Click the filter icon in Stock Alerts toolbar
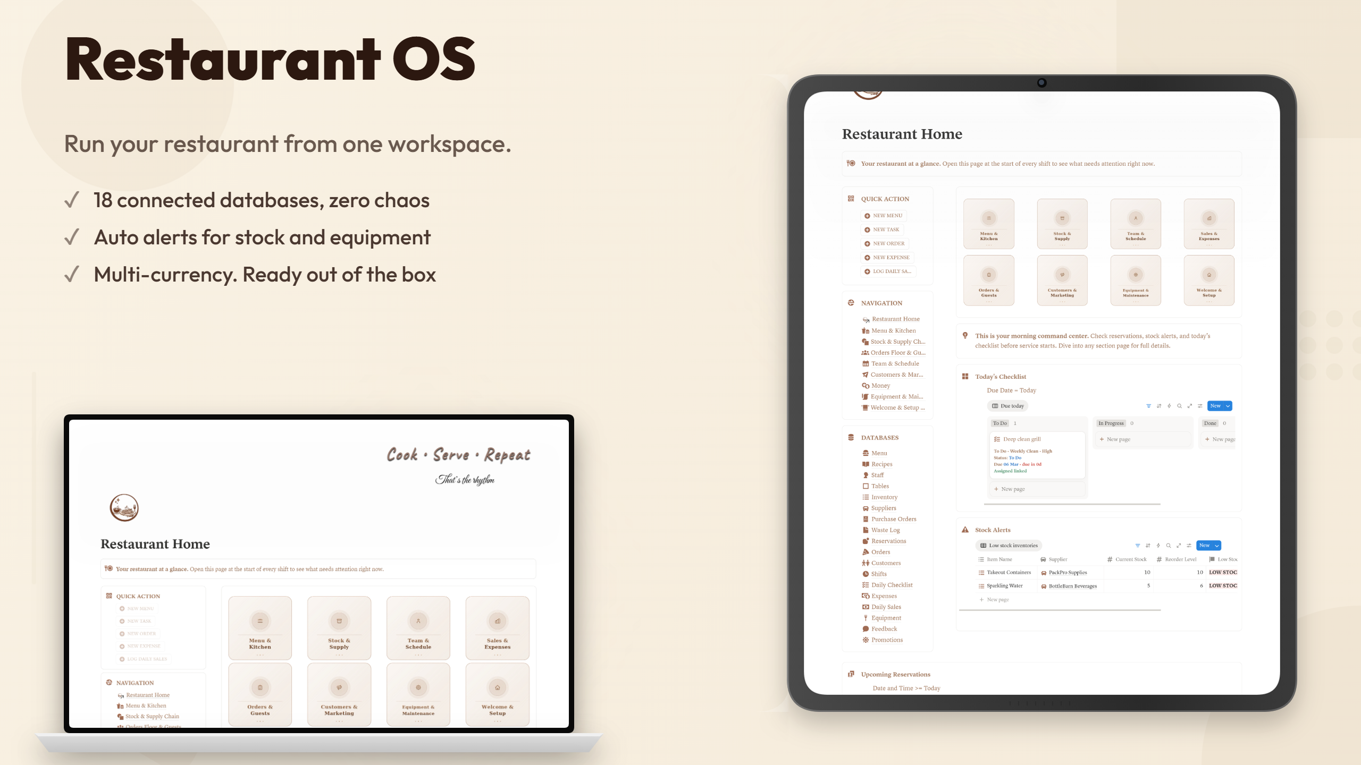 tap(1138, 546)
